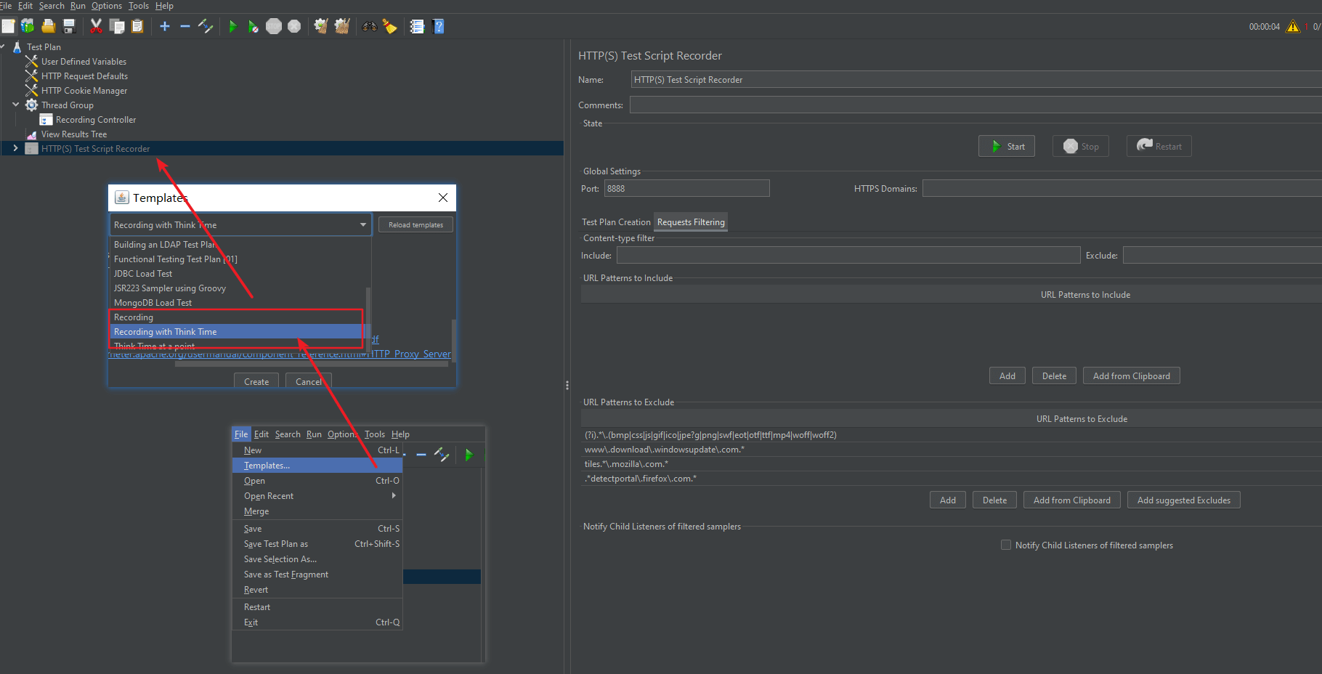This screenshot has height=674, width=1322.
Task: Click the Start no pauses toolbar icon
Action: 253,26
